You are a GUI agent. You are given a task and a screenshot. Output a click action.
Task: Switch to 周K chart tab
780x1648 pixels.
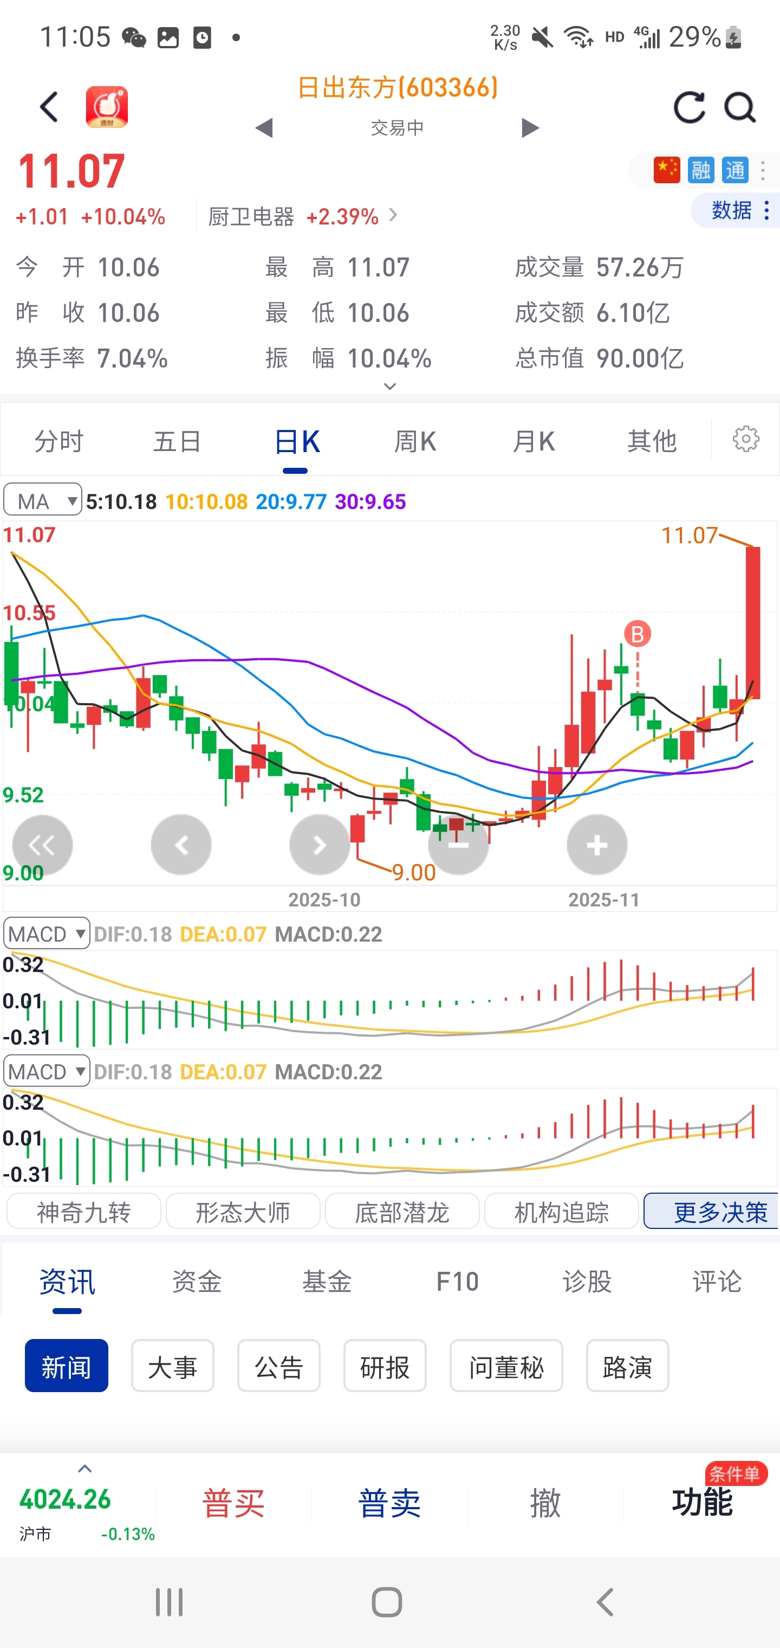coord(414,441)
